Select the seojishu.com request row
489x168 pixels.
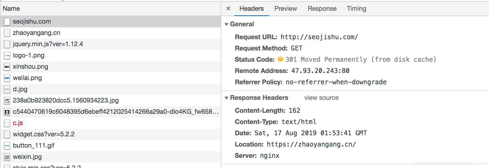(110, 21)
